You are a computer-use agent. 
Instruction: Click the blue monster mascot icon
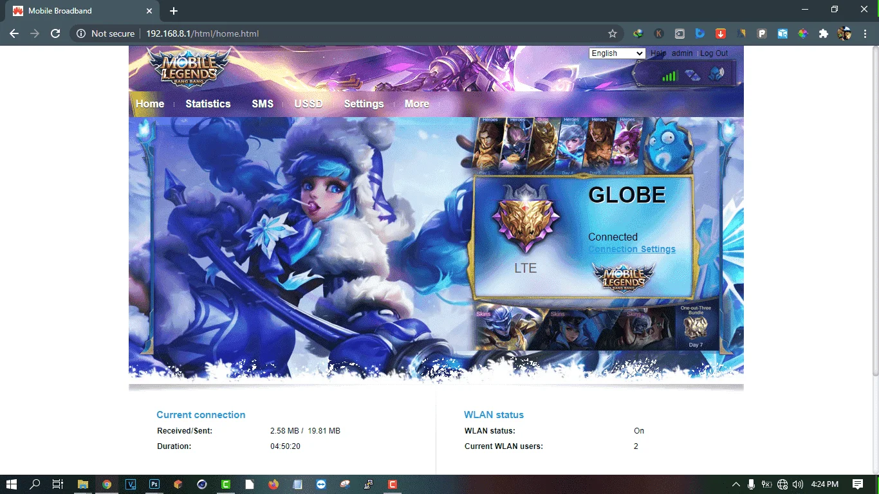click(x=669, y=147)
